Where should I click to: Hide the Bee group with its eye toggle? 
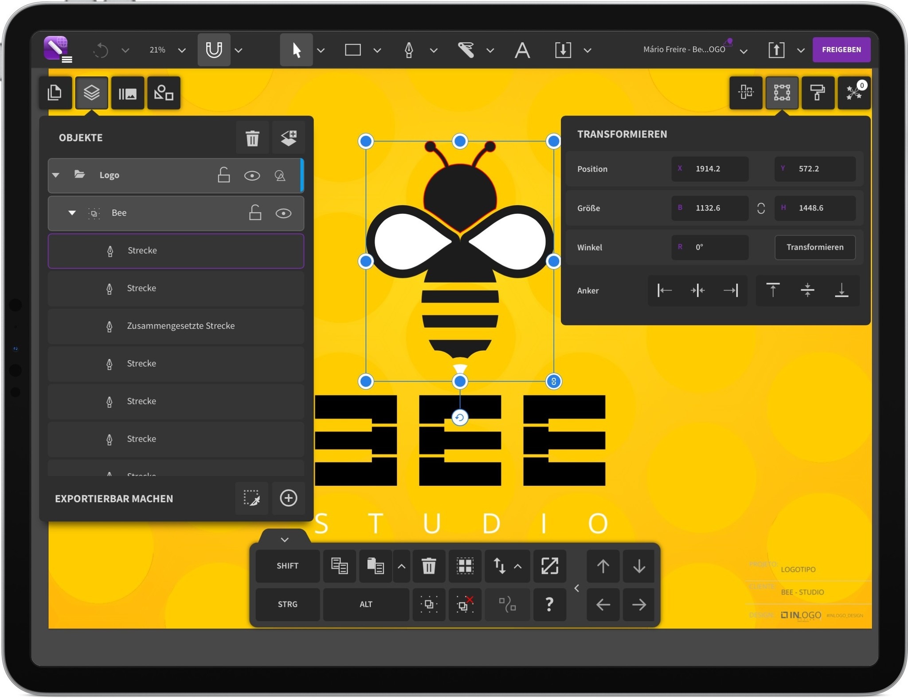coord(283,213)
